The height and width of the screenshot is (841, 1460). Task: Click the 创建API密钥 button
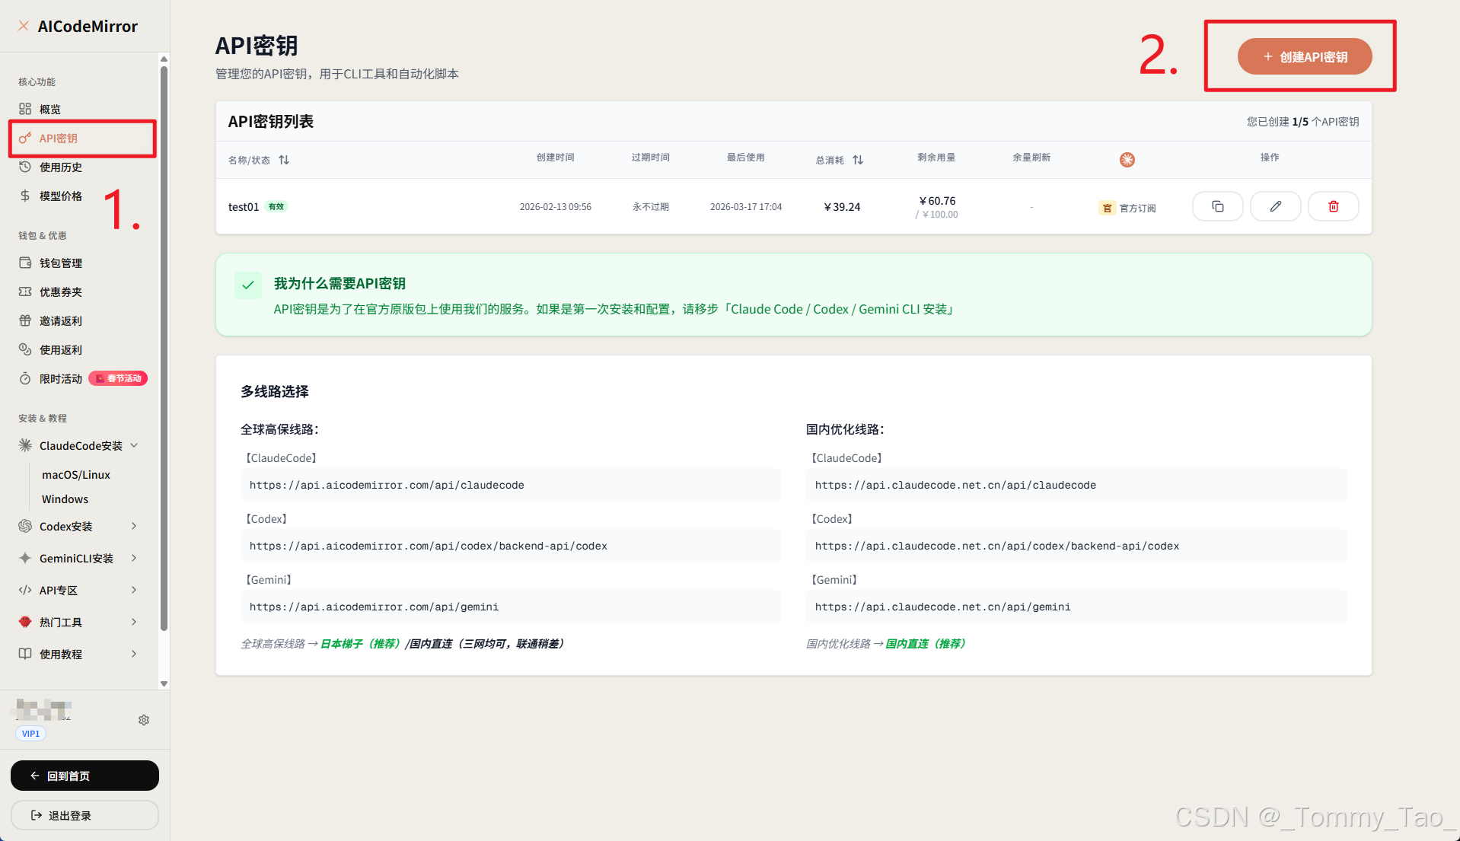click(x=1303, y=56)
